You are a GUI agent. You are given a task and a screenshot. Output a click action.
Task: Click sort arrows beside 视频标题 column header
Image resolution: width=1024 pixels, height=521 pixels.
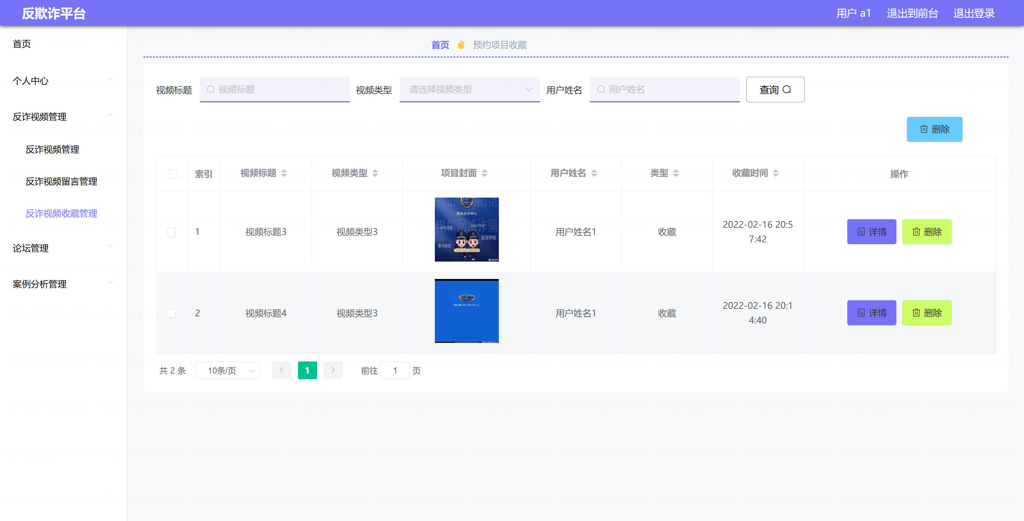tap(284, 173)
